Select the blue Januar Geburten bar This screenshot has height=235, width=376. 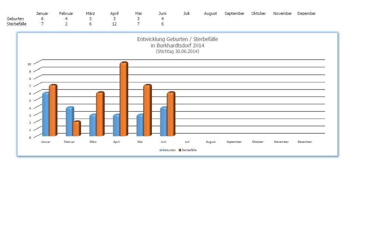pos(46,114)
